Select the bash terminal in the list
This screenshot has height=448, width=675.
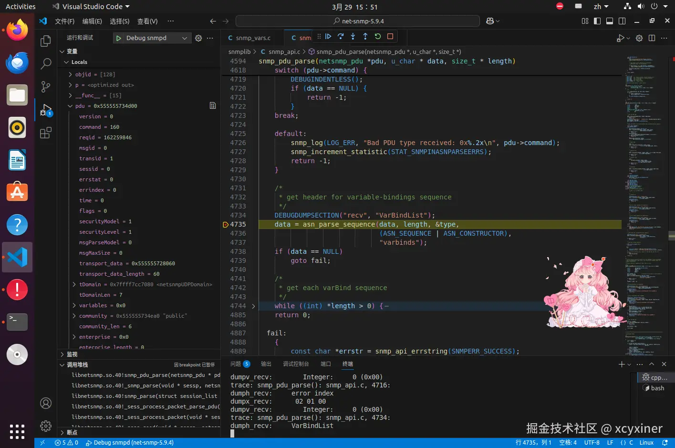(657, 388)
